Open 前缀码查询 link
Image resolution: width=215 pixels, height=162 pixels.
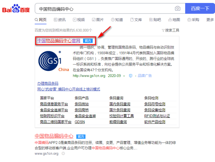pos(118,122)
